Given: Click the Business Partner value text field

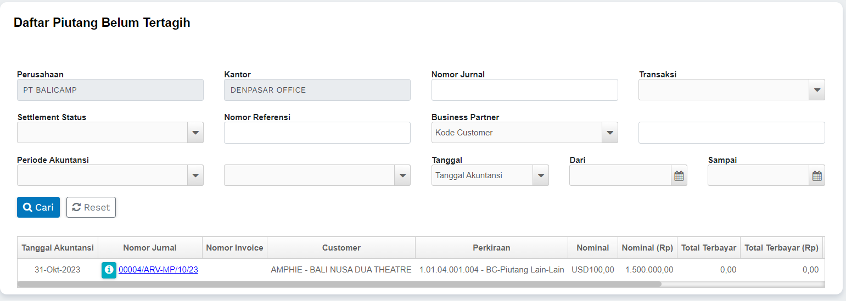Looking at the screenshot, I should click(731, 133).
